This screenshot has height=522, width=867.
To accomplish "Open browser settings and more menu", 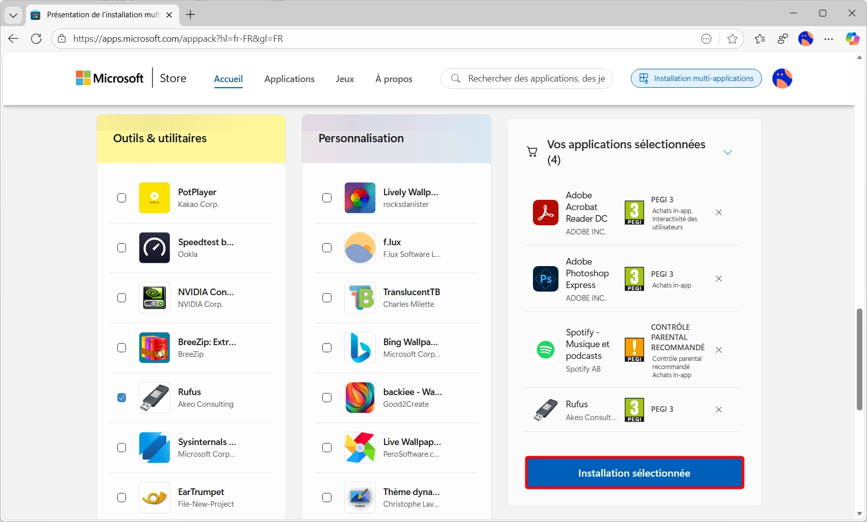I will point(829,39).
